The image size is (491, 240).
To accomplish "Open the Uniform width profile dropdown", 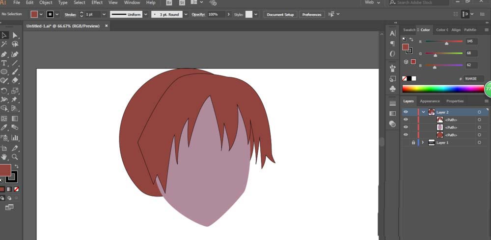I will click(146, 14).
